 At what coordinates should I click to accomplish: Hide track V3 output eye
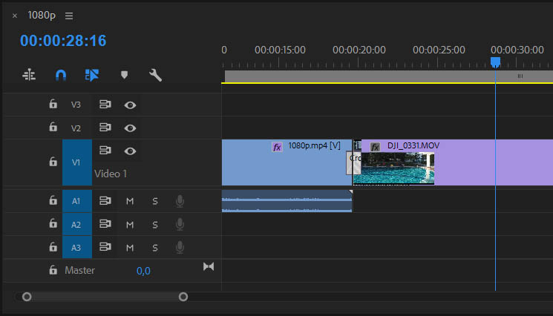click(x=130, y=105)
